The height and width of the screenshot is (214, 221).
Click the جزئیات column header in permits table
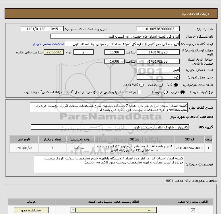(31, 202)
